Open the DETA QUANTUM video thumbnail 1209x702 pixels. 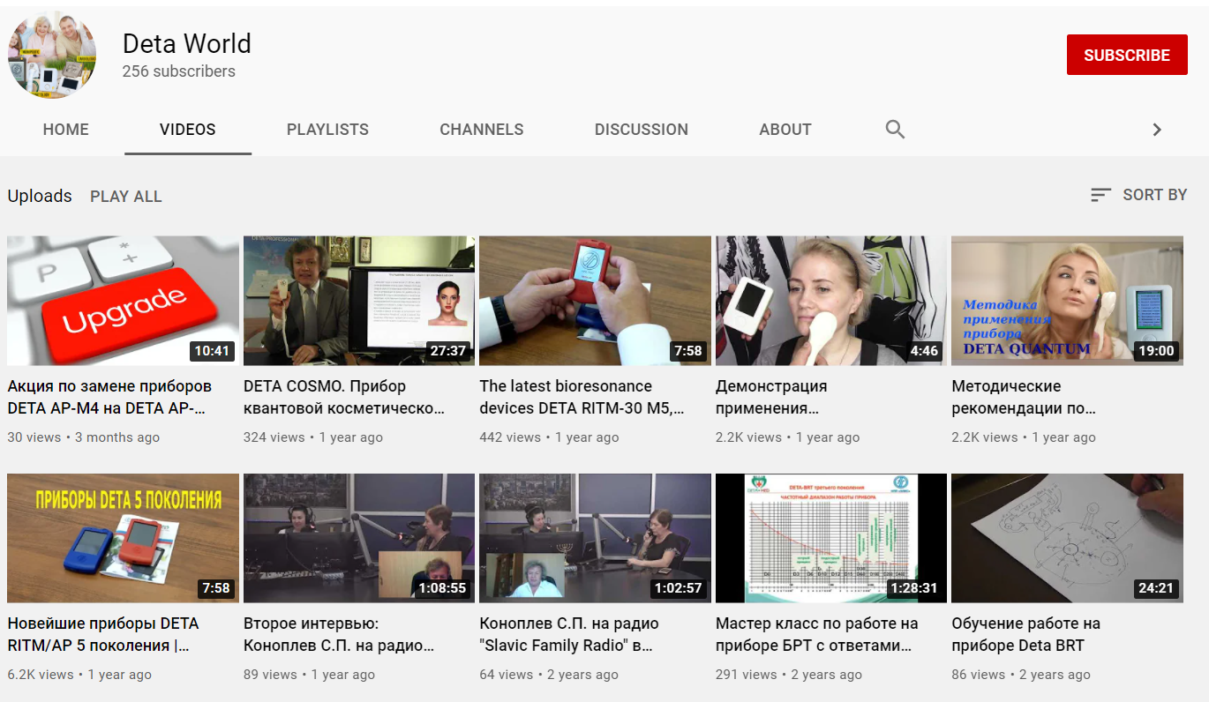tap(1067, 301)
